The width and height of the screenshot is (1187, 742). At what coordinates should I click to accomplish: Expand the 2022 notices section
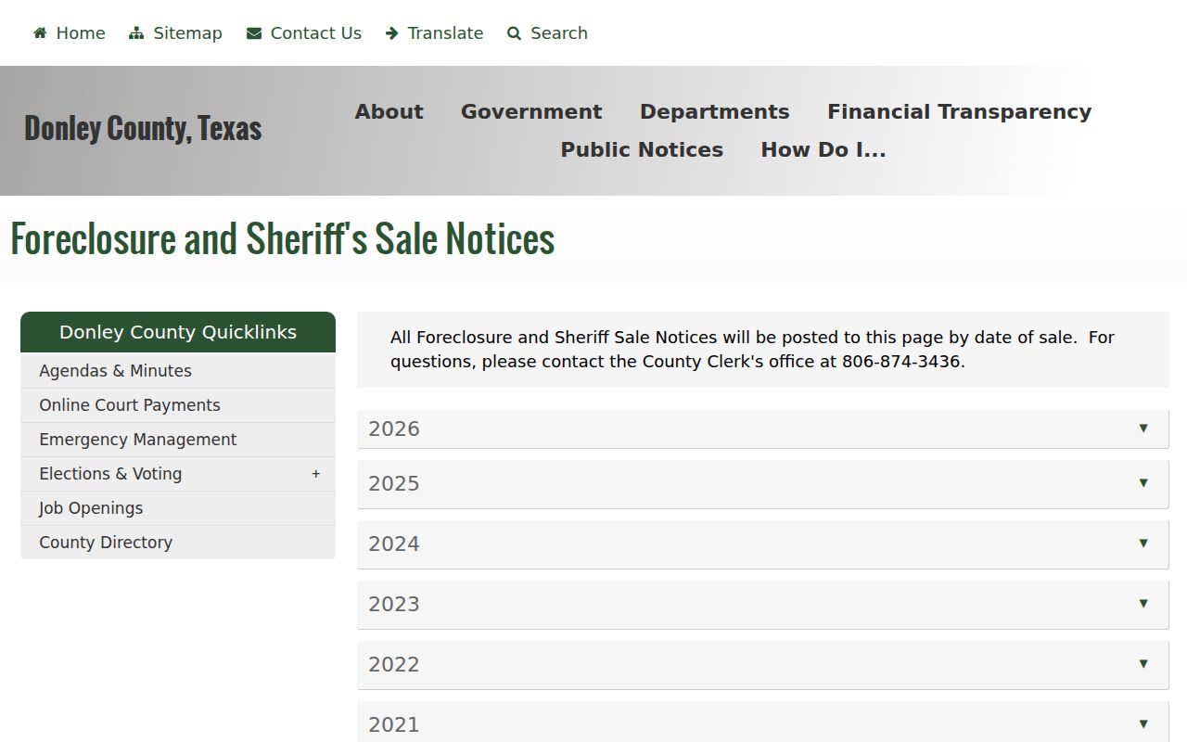tap(763, 664)
